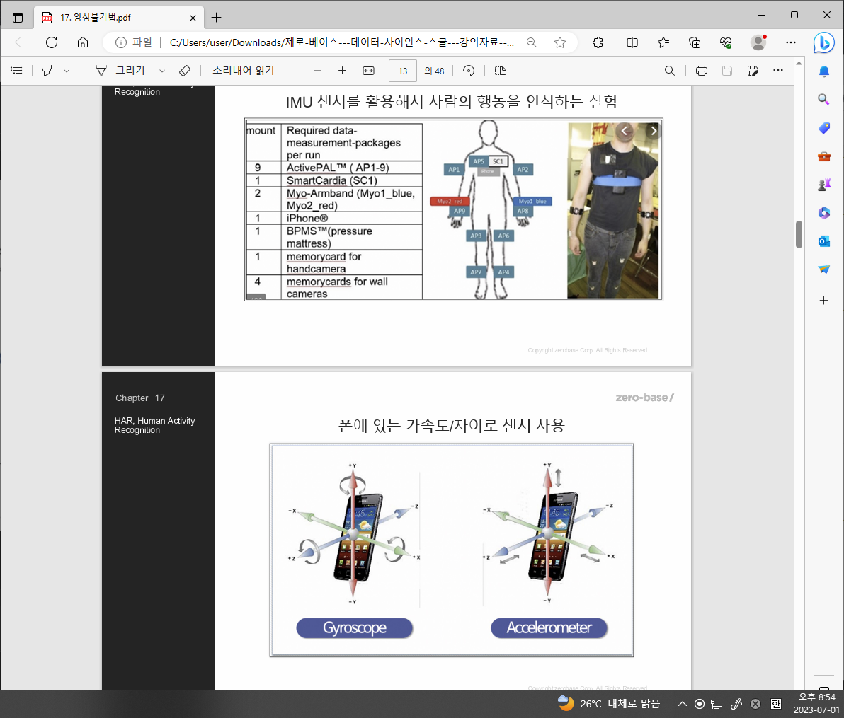Open the Favorites list

pos(663,42)
